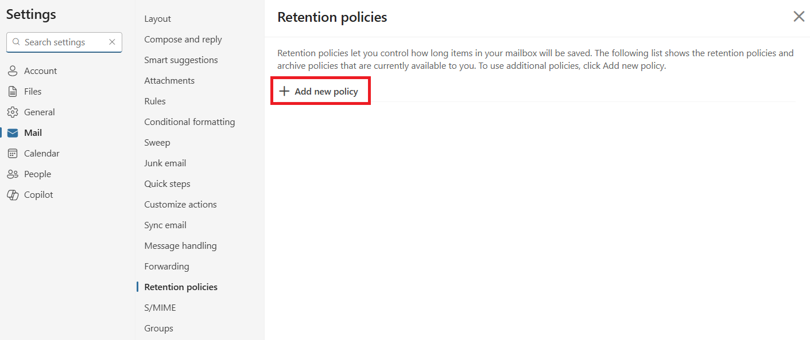810x340 pixels.
Task: Click the Copilot logo icon
Action: pyautogui.click(x=13, y=195)
